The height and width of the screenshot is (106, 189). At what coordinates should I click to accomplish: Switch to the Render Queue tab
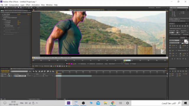5,69
